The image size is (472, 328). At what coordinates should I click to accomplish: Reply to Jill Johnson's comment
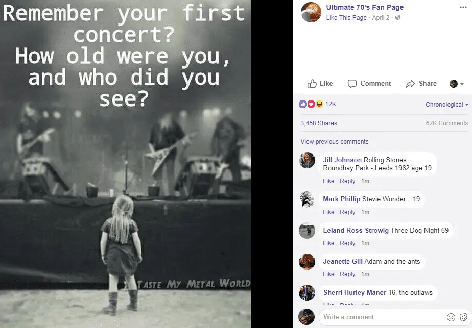[x=347, y=181]
